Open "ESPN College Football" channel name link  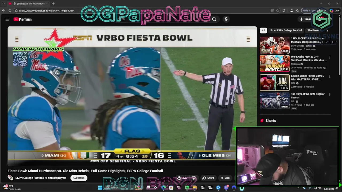click(30, 178)
